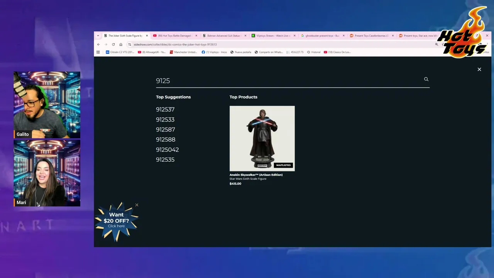Reload the page with refresh icon

click(x=113, y=44)
